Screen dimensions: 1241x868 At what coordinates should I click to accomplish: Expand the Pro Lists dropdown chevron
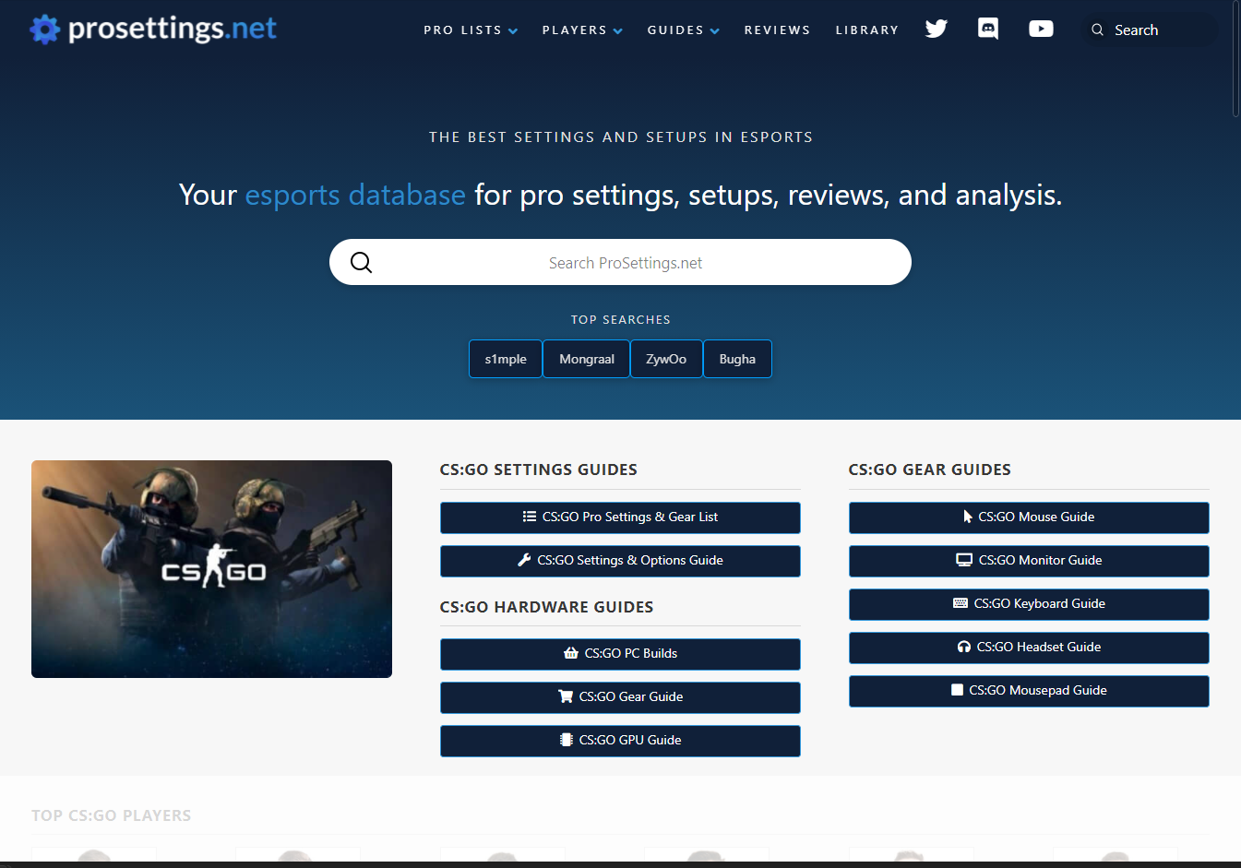[x=513, y=31]
